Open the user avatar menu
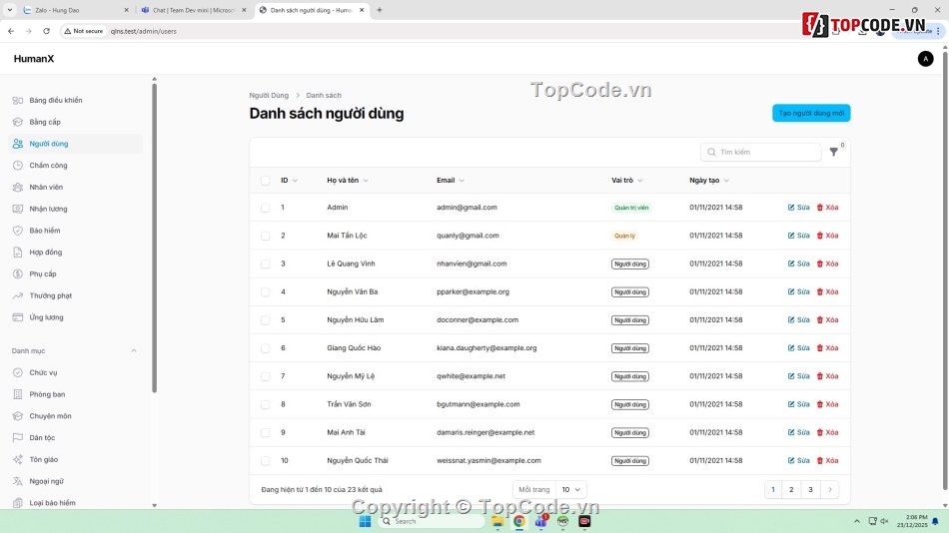This screenshot has height=533, width=949. click(925, 59)
